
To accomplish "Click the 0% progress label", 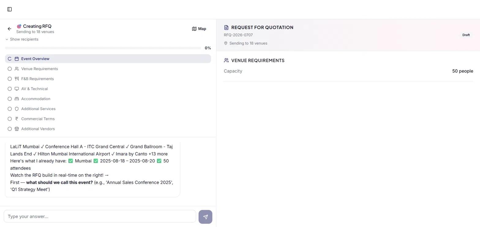I will pyautogui.click(x=208, y=48).
